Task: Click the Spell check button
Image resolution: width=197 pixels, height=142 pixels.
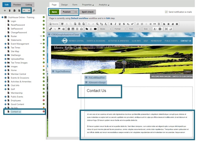Action: pos(88,12)
